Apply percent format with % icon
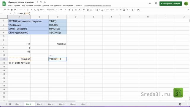Screen dimensions: 190x107 tap(31, 10)
